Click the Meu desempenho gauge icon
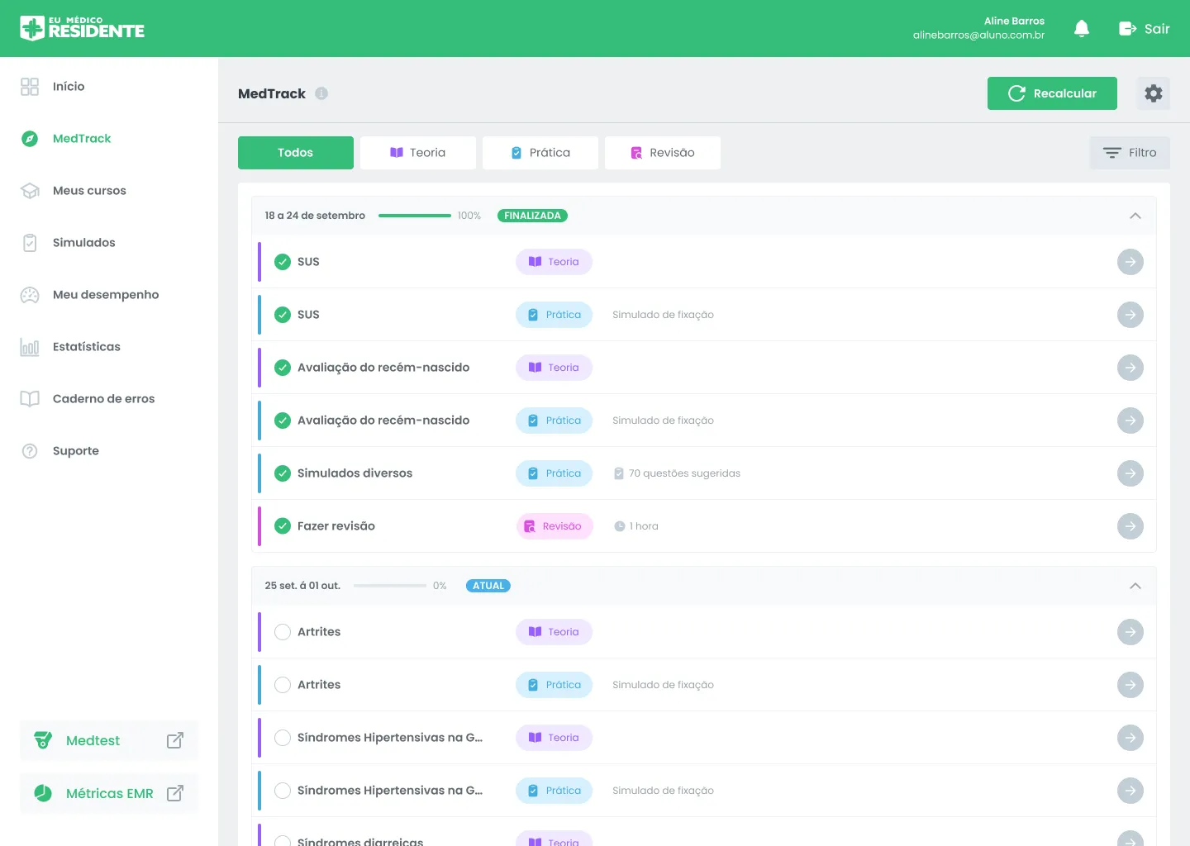1190x846 pixels. [30, 295]
